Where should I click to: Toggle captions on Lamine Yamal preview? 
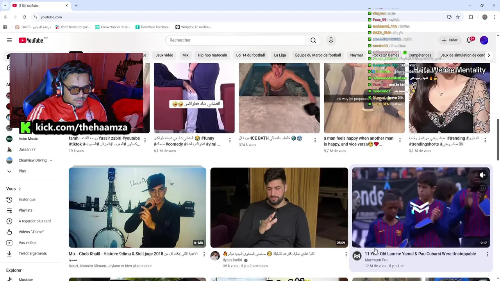pyautogui.click(x=482, y=188)
